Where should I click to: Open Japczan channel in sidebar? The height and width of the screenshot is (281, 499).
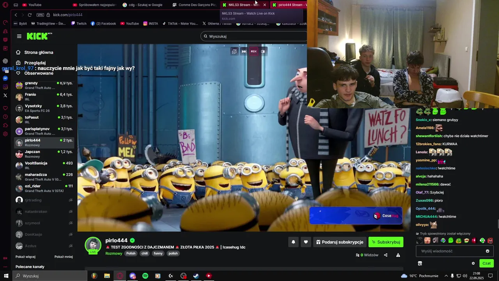click(x=44, y=154)
